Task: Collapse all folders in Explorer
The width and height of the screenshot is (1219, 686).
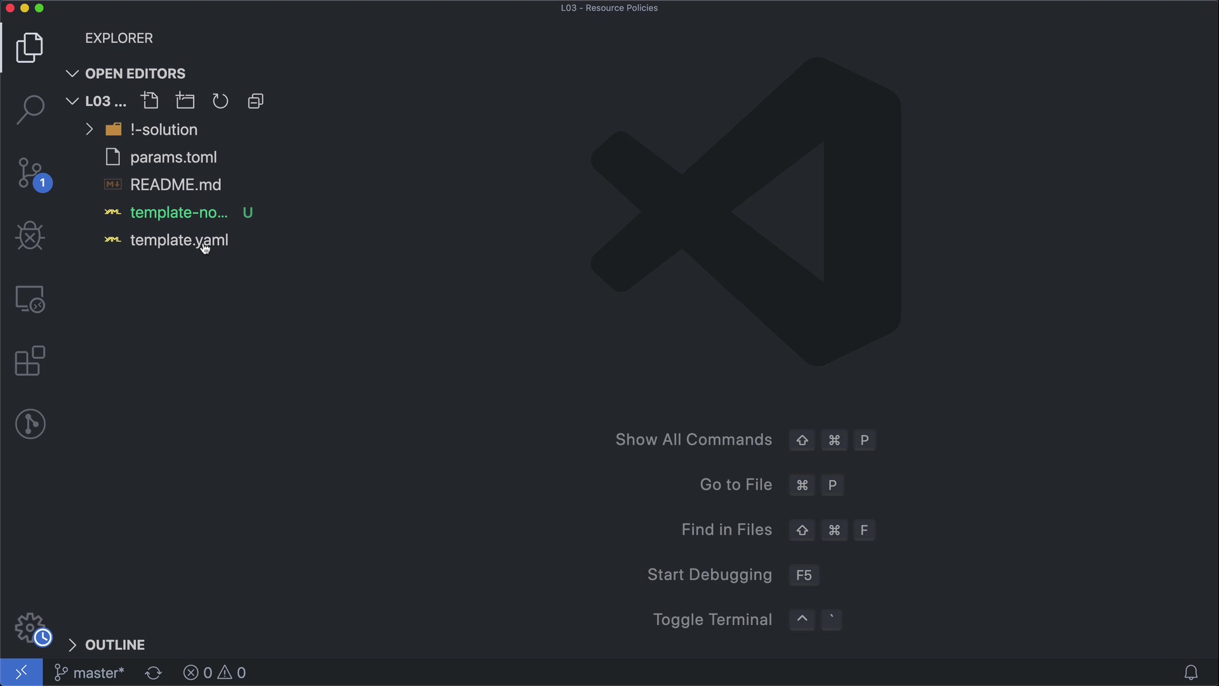Action: [255, 101]
